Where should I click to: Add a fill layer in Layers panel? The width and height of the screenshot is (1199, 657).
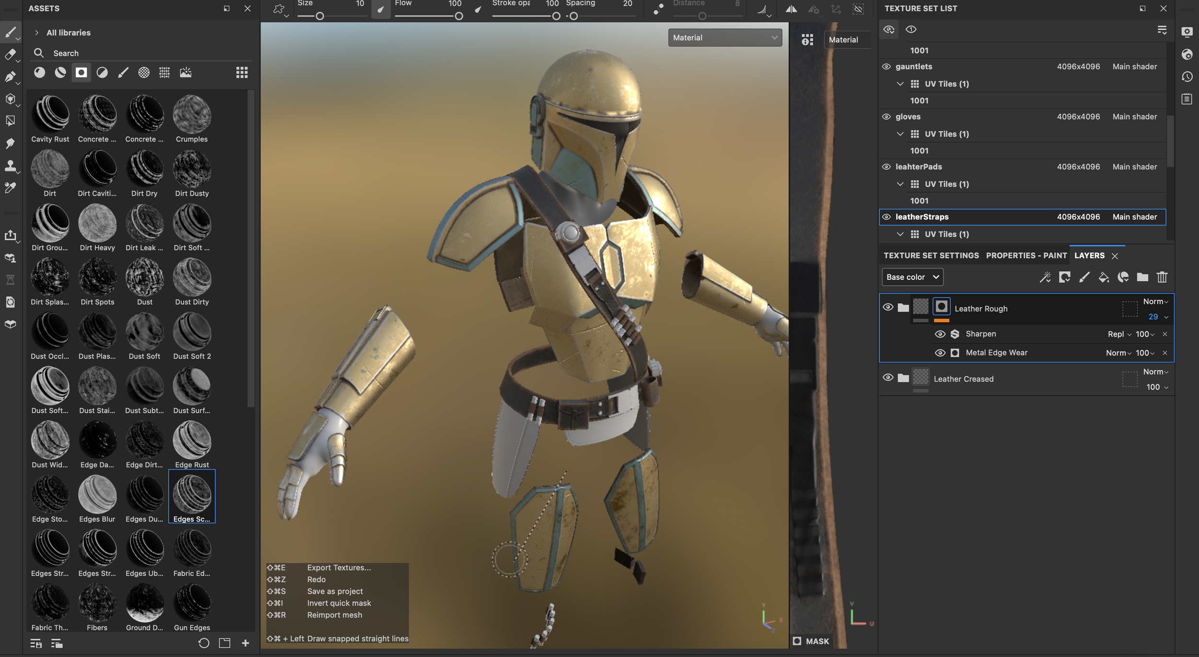(1104, 277)
